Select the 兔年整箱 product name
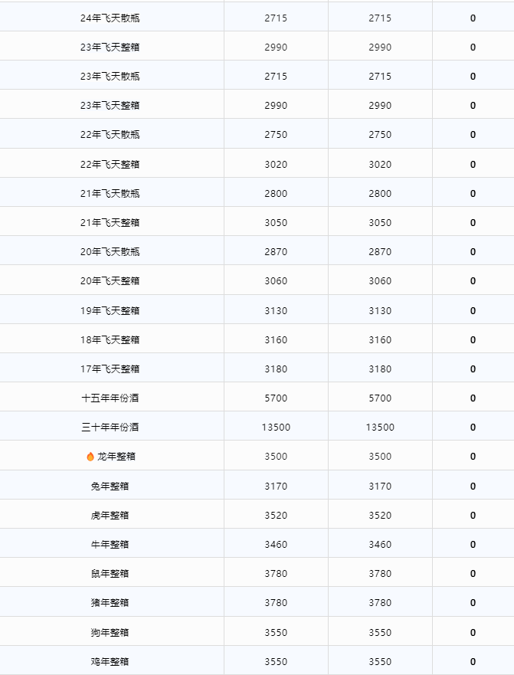Viewport: 514px width, 675px height. click(x=110, y=486)
